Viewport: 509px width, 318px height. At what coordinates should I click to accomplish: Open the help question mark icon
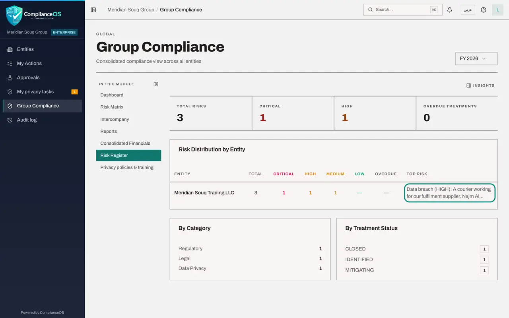484,10
